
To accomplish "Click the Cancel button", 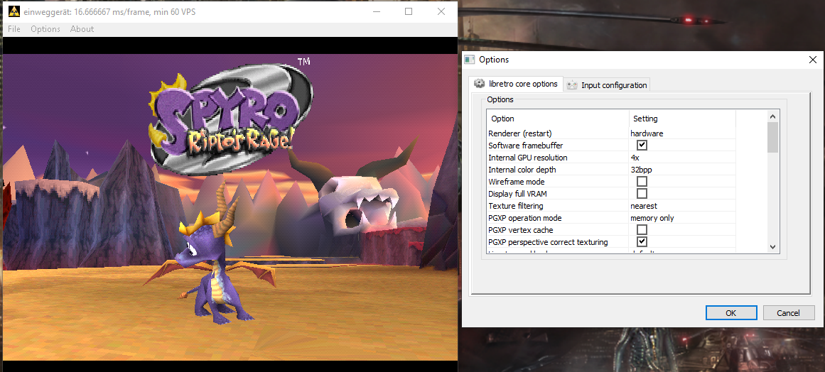I will [x=788, y=313].
